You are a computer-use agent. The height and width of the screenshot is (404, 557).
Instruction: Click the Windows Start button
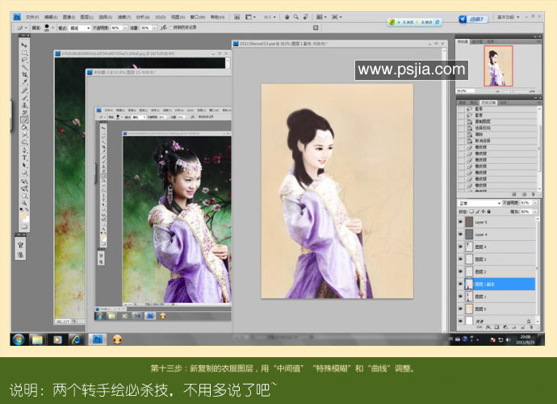point(19,339)
